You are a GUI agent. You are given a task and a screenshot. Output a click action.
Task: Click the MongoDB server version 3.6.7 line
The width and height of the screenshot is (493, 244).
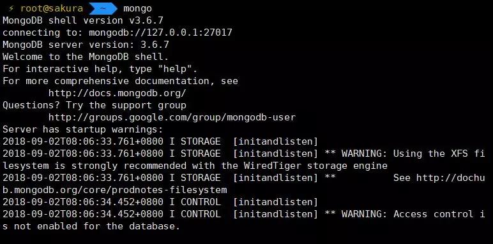click(x=86, y=45)
